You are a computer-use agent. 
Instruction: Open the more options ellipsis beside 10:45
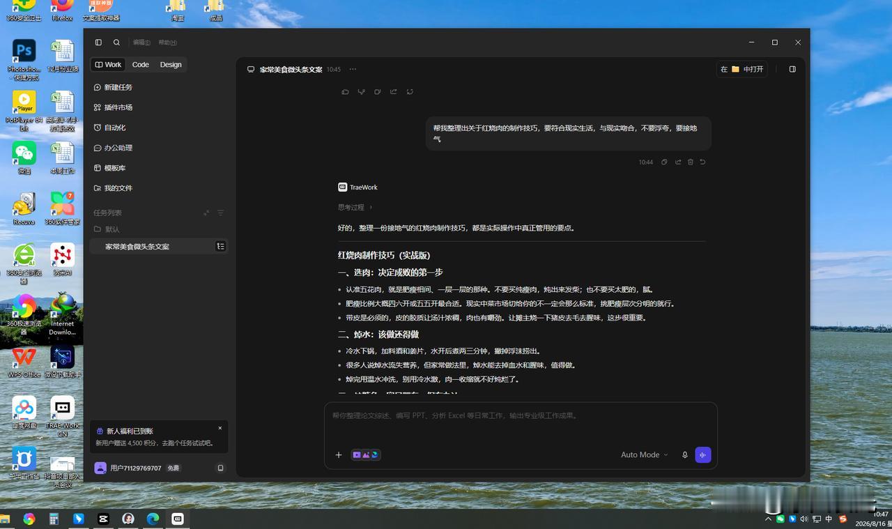pos(353,69)
